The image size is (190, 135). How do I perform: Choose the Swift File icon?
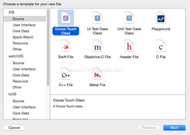click(x=66, y=45)
